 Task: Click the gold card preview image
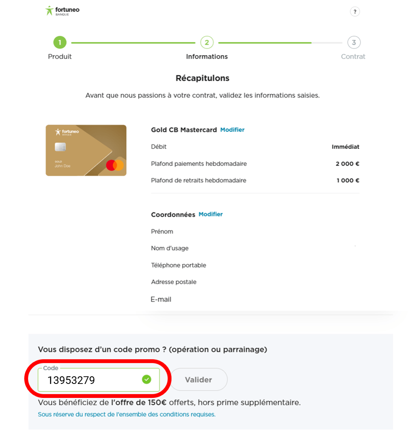click(x=85, y=150)
